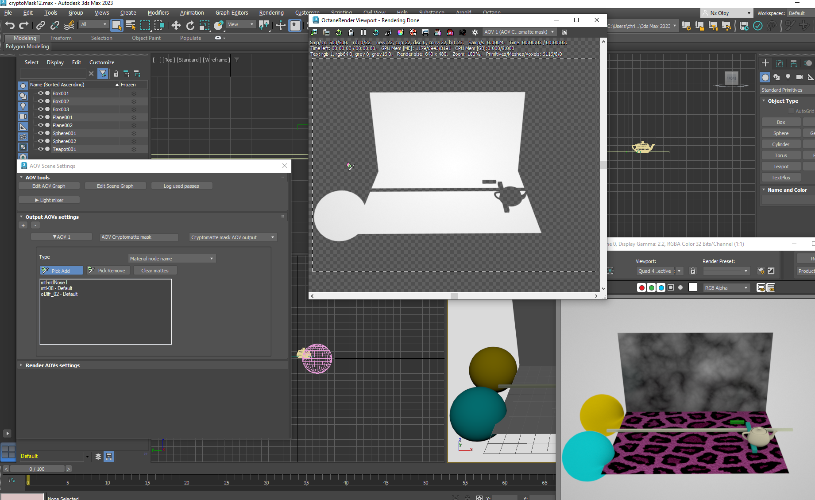Open Select by Name tool
Image resolution: width=815 pixels, height=500 pixels.
pos(131,25)
